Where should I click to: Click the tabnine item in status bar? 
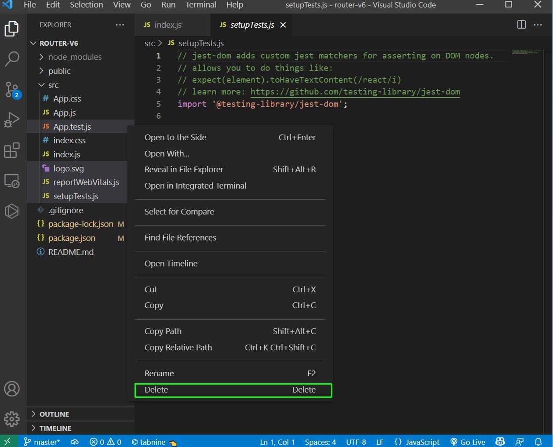tap(149, 442)
